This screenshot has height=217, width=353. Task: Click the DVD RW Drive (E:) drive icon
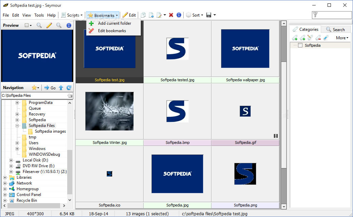tap(18, 166)
